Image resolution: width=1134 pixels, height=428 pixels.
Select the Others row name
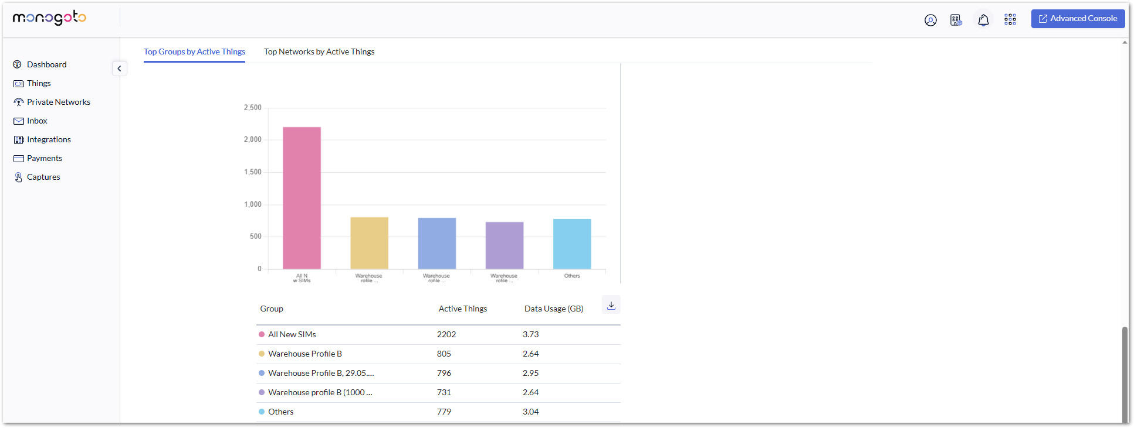point(281,412)
